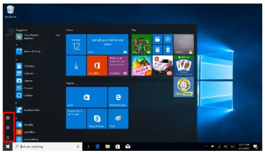
Task: Open the Groove Music small tile
Action: click(x=168, y=39)
